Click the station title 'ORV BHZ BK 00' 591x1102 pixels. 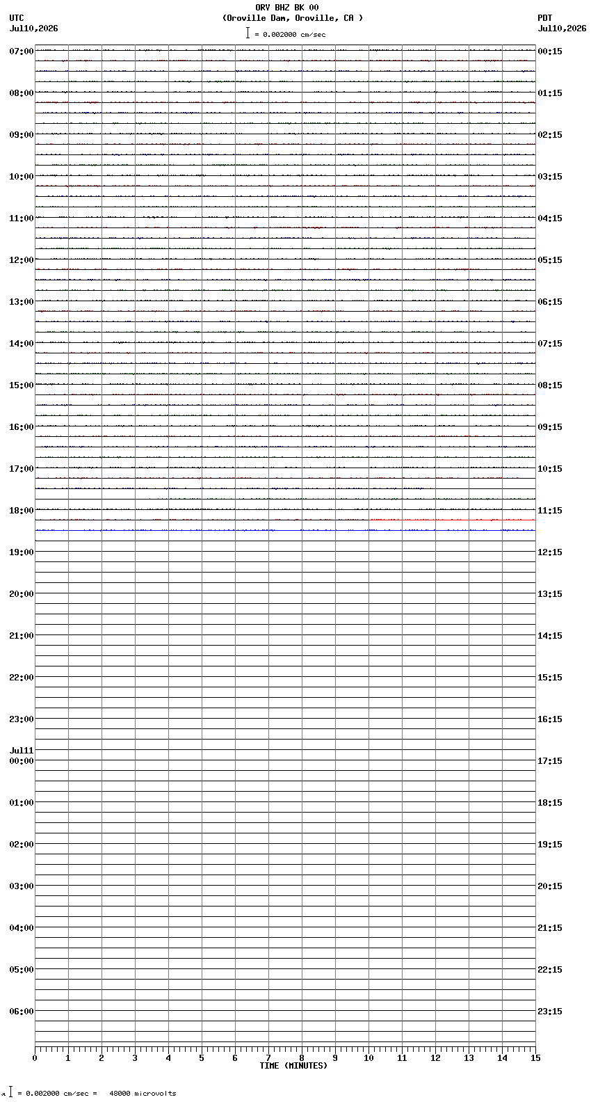coord(287,8)
